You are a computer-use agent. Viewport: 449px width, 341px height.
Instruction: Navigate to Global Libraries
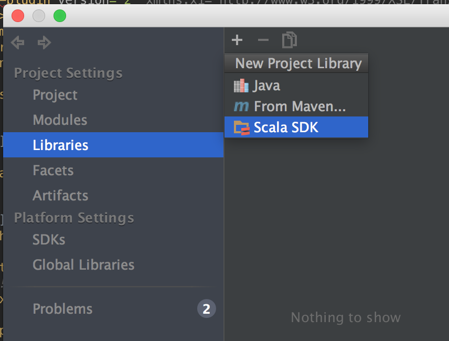pos(83,265)
